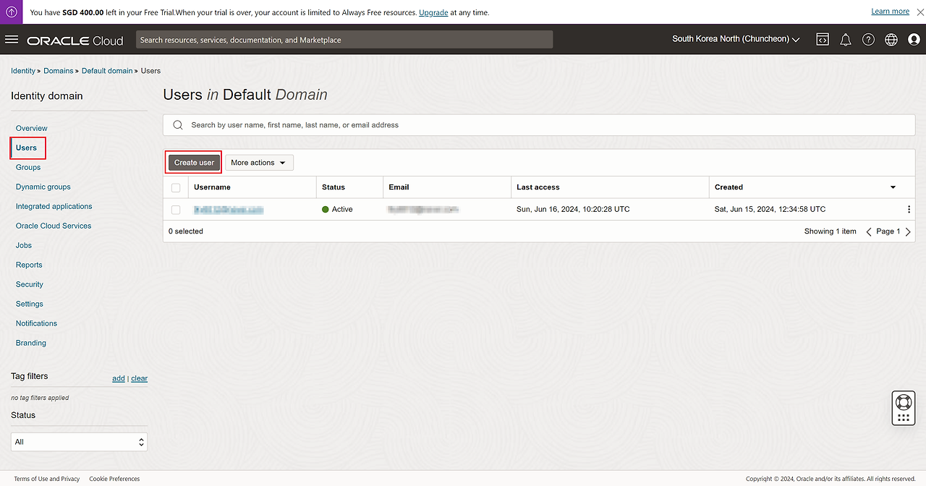The height and width of the screenshot is (486, 926).
Task: Open the language globe icon
Action: click(x=891, y=40)
